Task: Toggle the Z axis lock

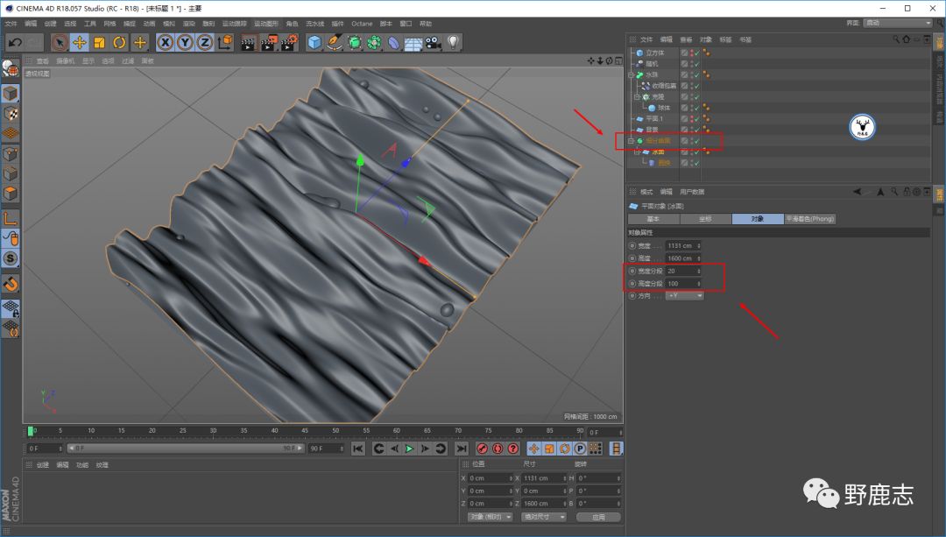Action: [204, 42]
